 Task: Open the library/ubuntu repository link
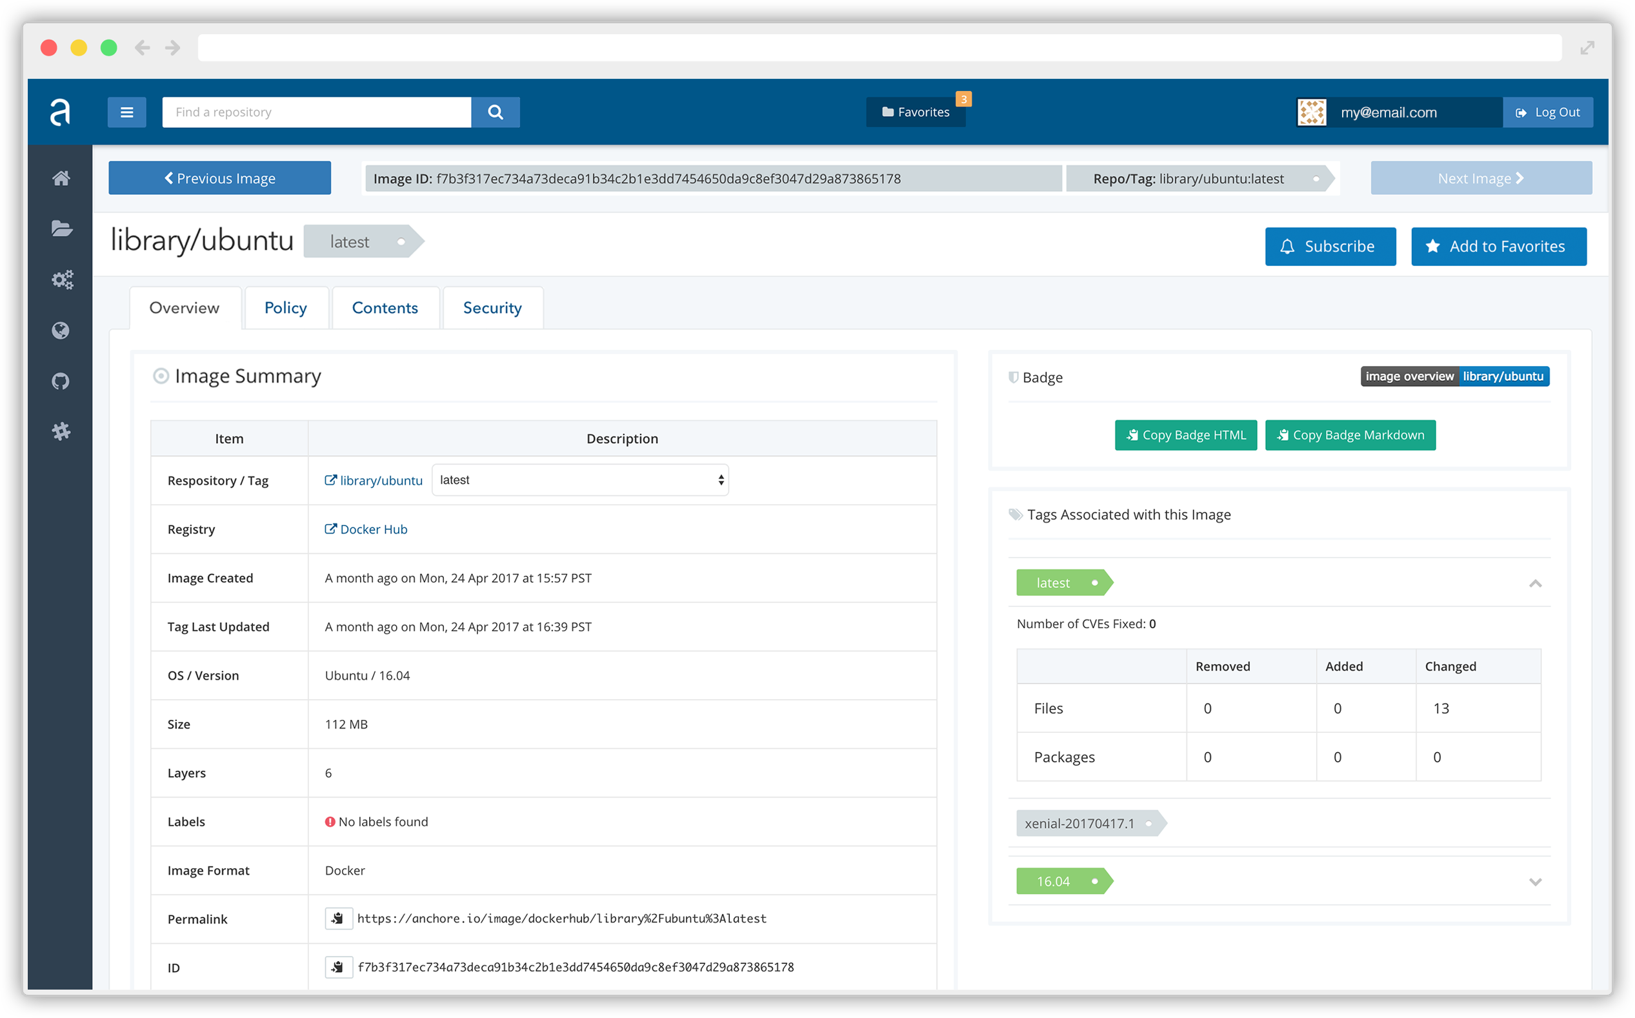[374, 481]
